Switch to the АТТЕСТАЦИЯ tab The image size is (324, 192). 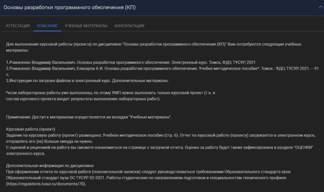pyautogui.click(x=18, y=26)
